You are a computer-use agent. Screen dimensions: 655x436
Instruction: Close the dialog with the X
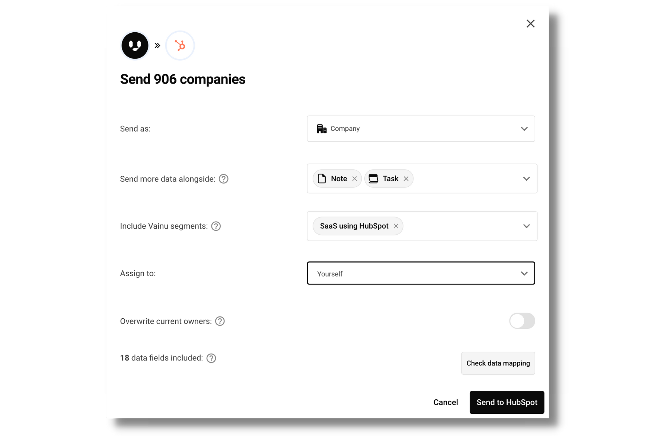point(531,24)
